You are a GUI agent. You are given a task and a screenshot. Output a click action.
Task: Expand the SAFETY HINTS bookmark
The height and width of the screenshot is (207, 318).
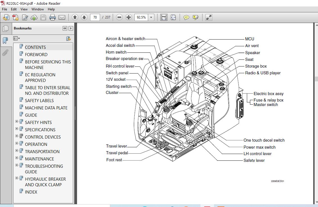click(x=17, y=121)
